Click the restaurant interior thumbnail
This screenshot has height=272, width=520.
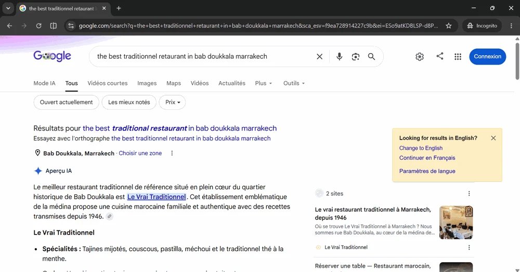click(456, 223)
